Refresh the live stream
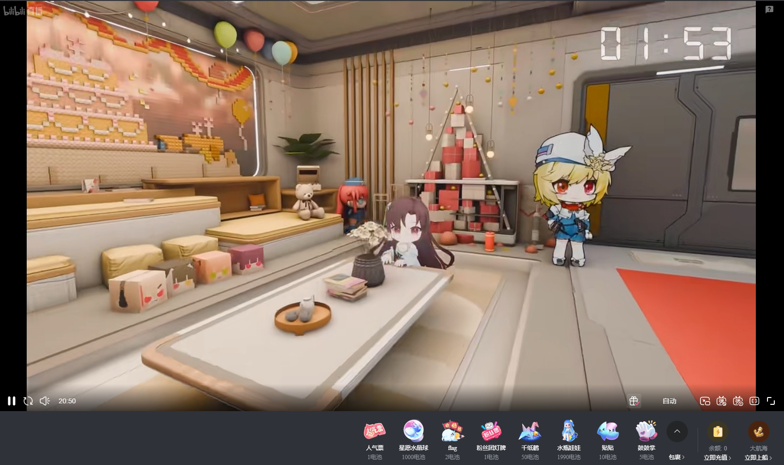The image size is (784, 465). (28, 401)
